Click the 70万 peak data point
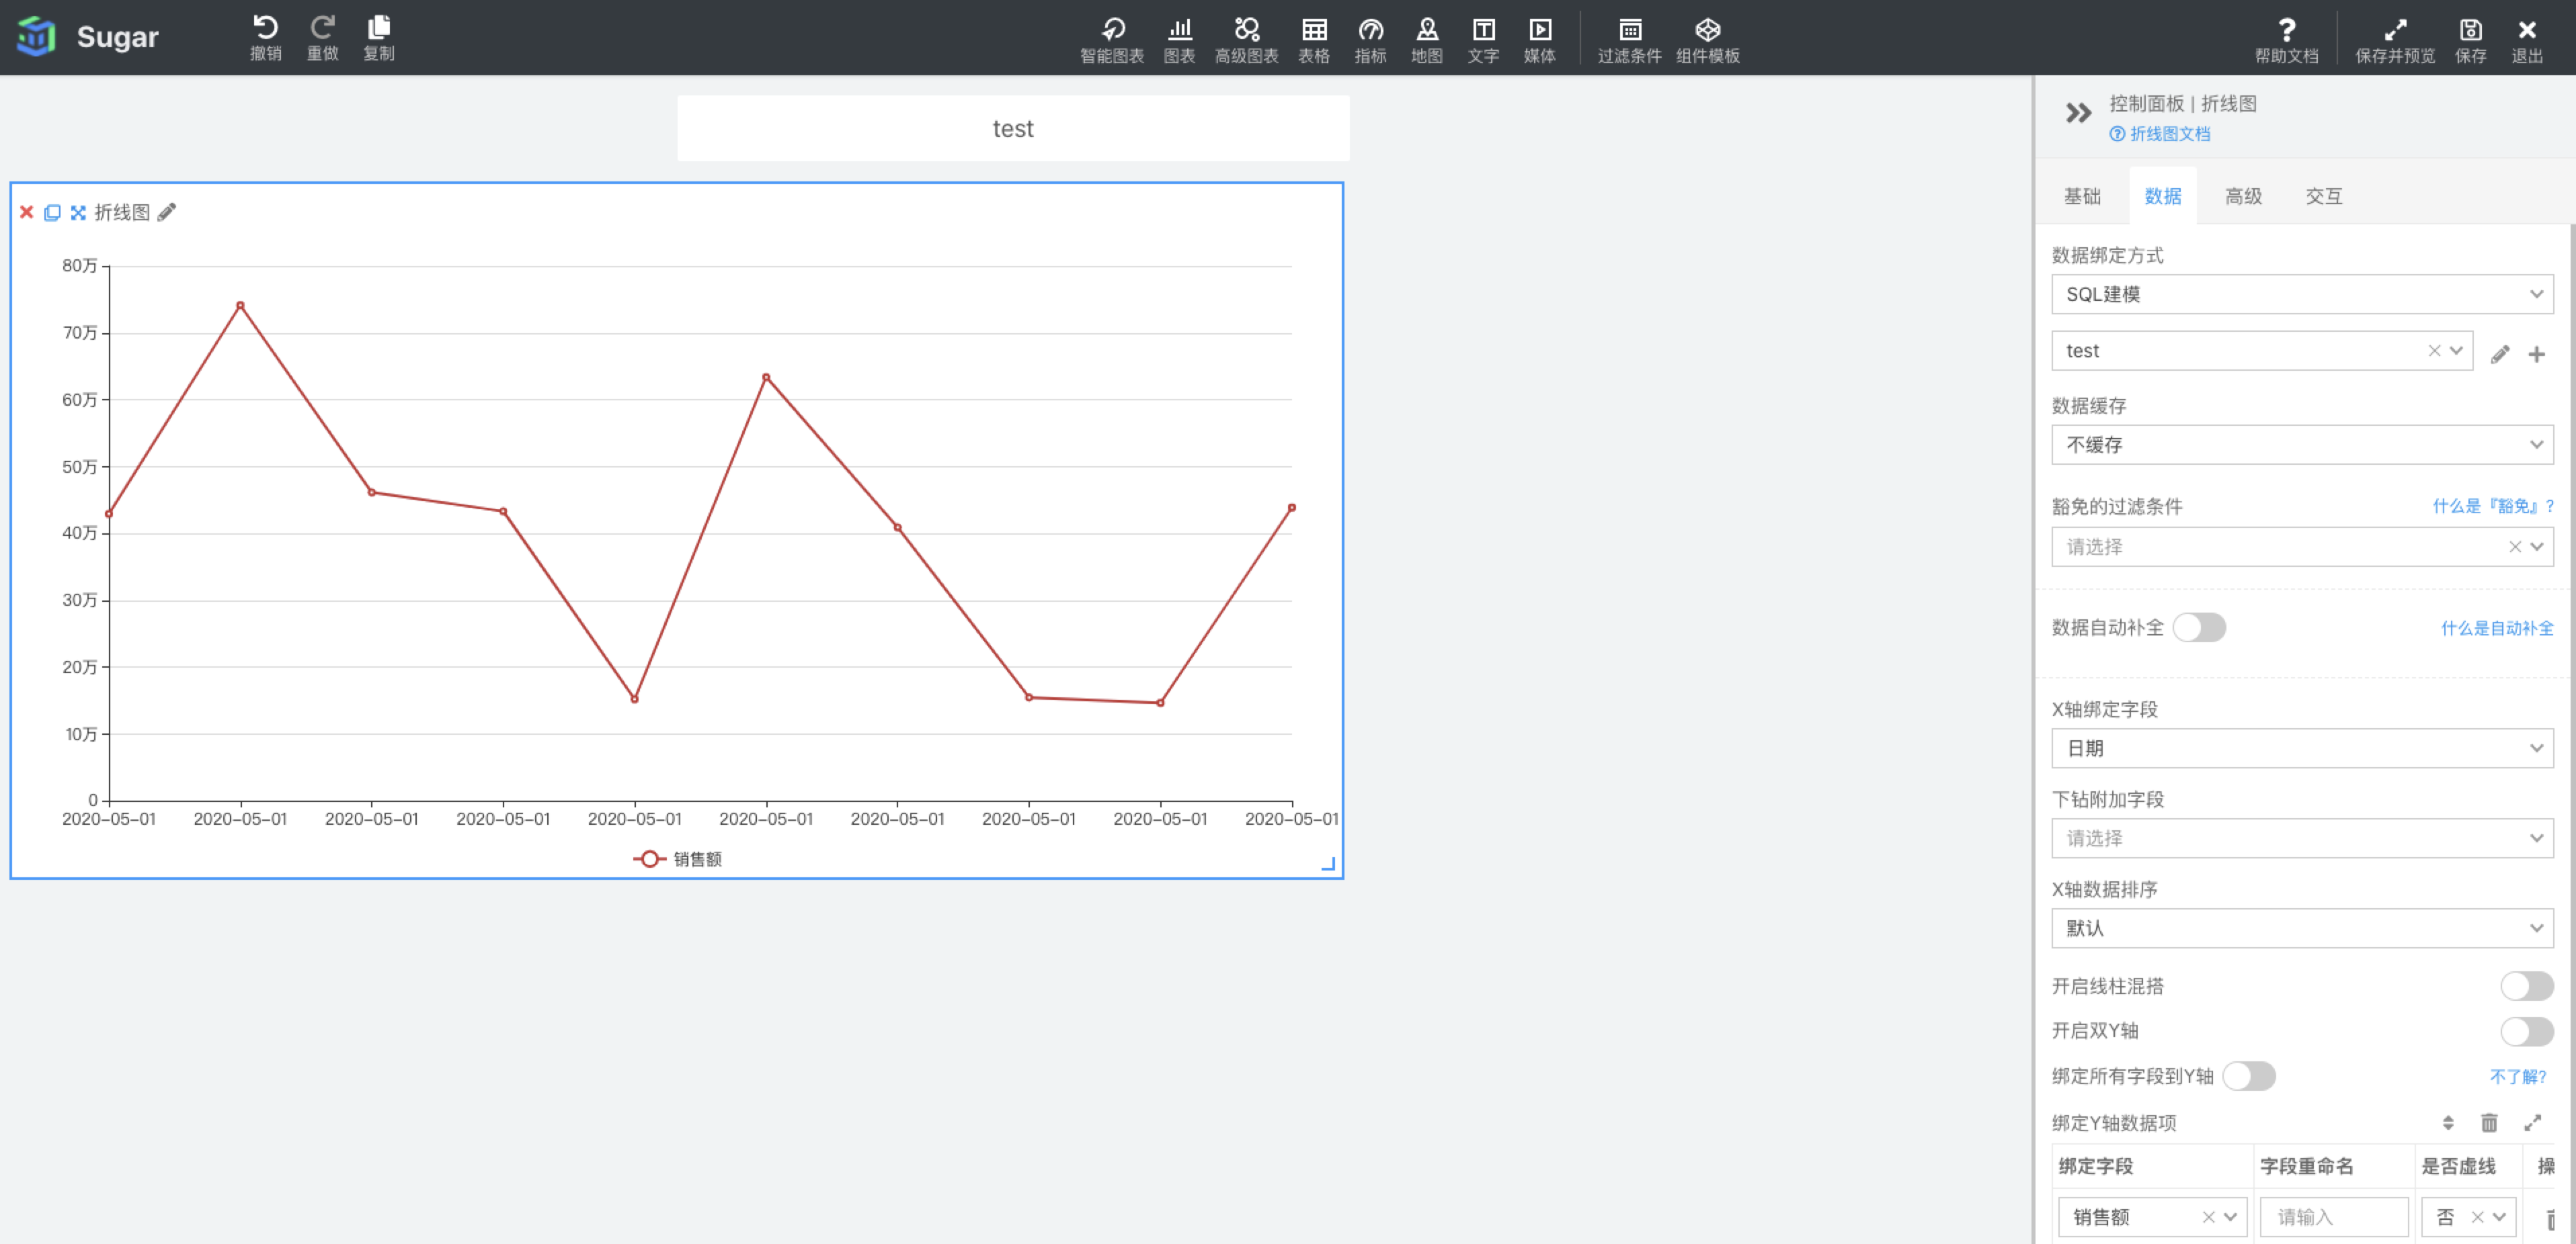This screenshot has height=1244, width=2576. point(240,306)
